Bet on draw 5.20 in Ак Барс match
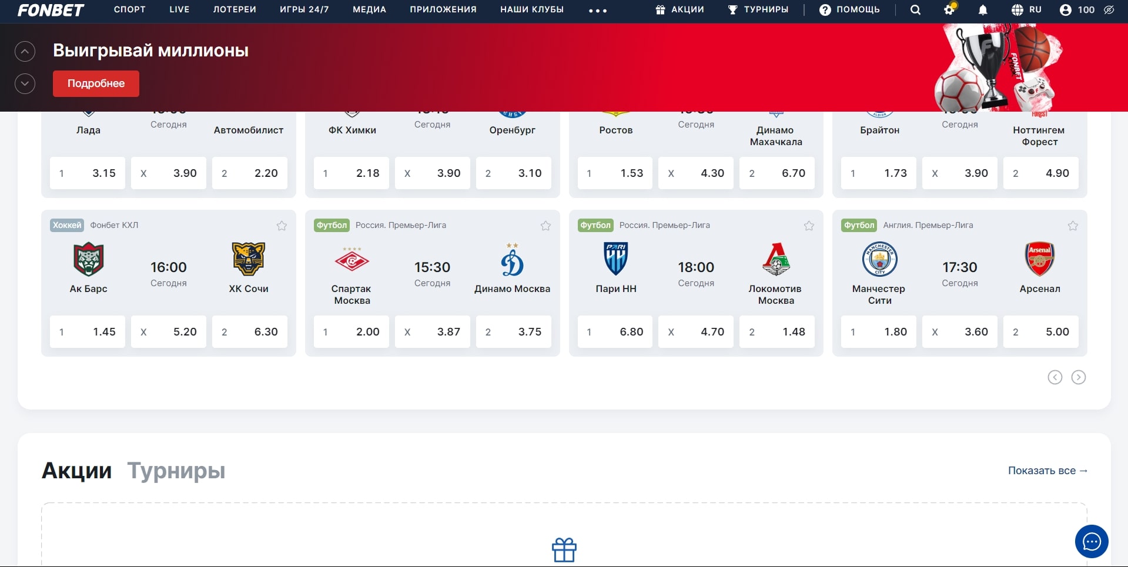Image resolution: width=1128 pixels, height=567 pixels. pos(169,331)
